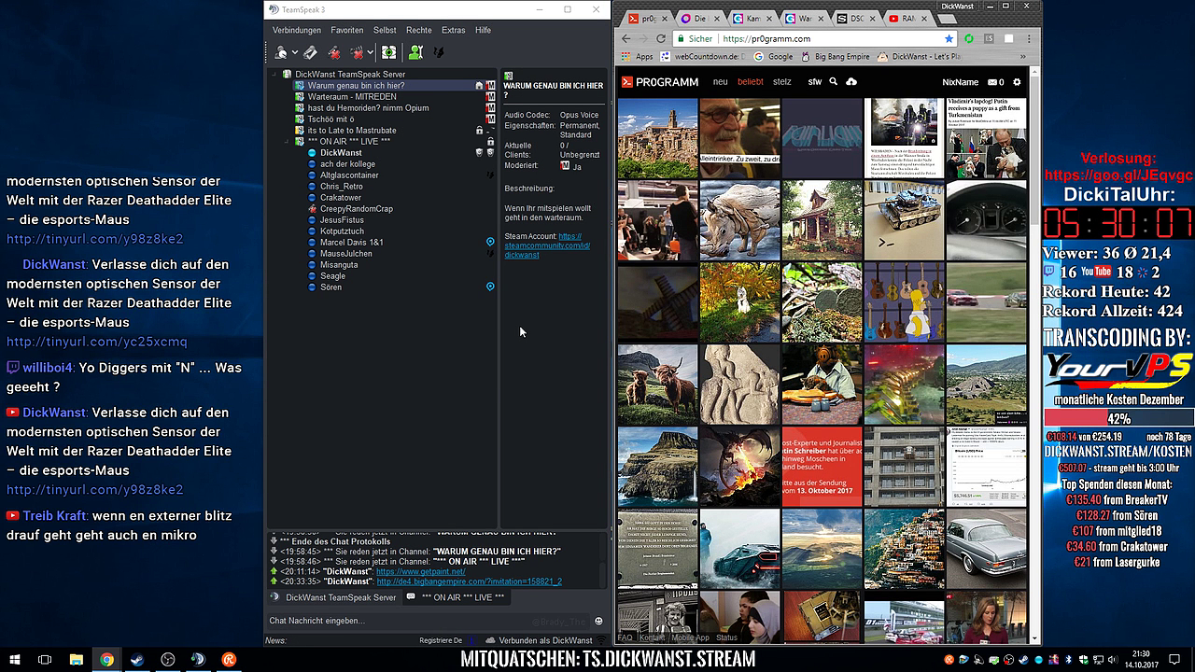
Task: Reload the page in Chrome
Action: tap(661, 39)
